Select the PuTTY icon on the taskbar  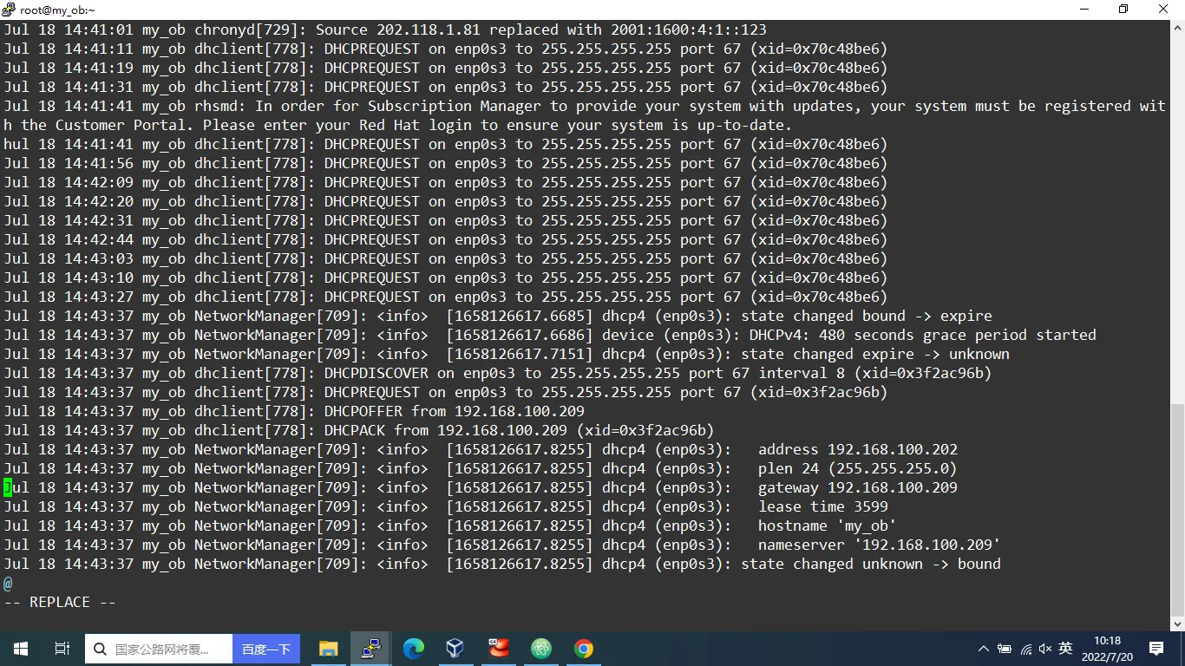point(370,649)
